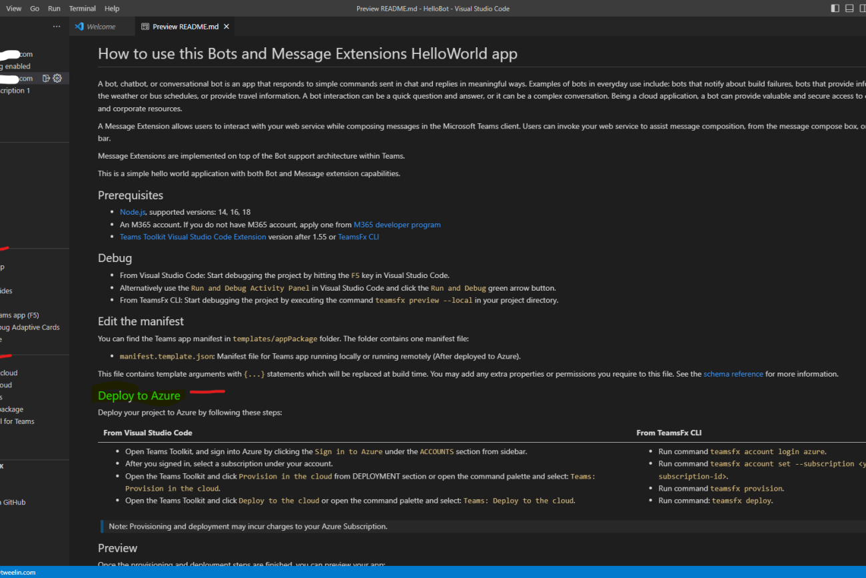This screenshot has width=866, height=578.
Task: Click 'Sign in to Azure' code text
Action: click(348, 451)
